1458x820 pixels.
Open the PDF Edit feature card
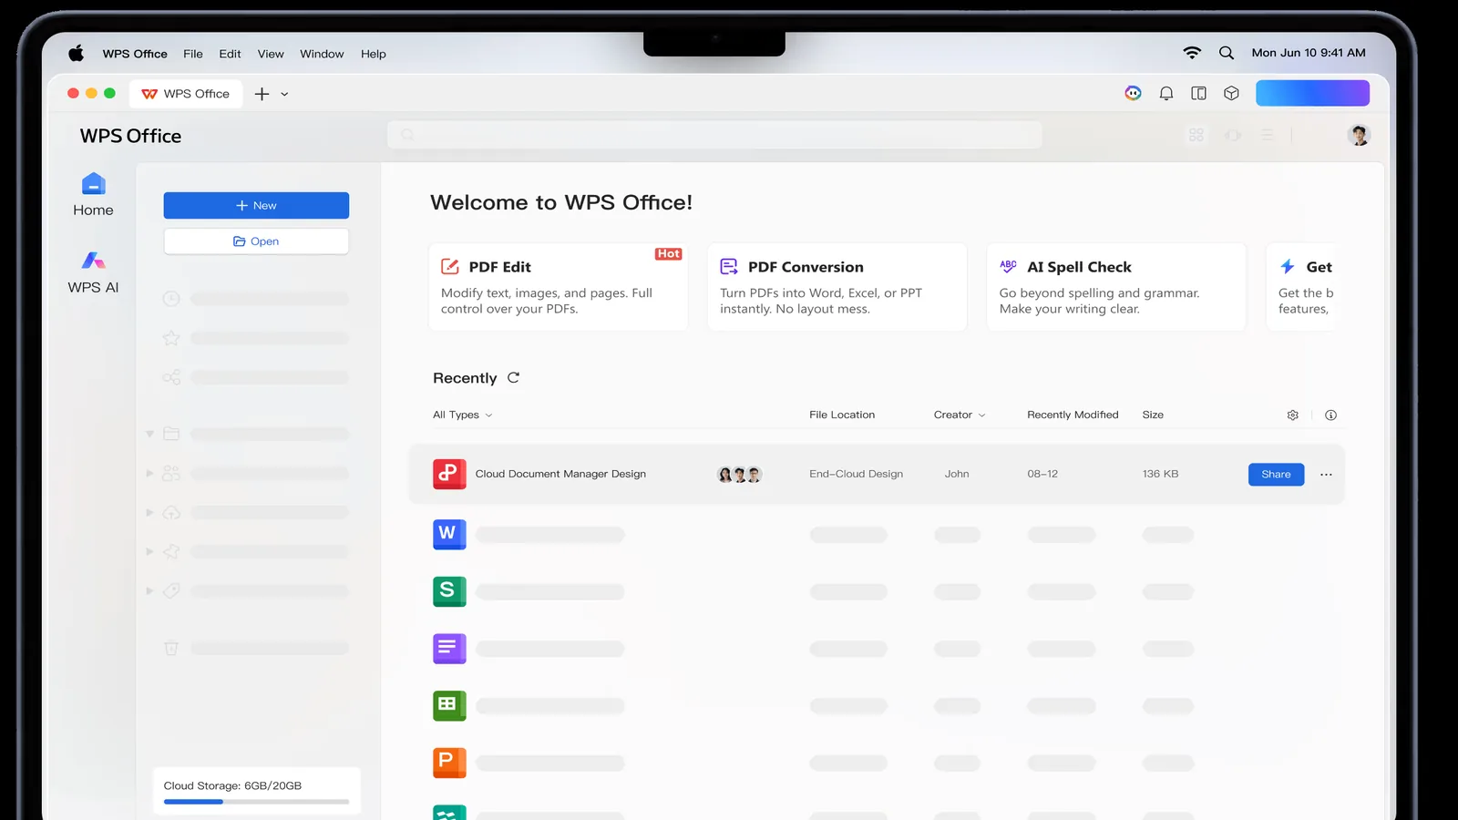pos(559,286)
